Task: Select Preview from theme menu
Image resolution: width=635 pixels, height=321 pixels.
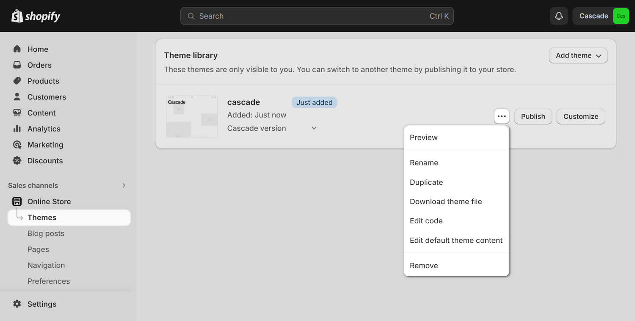Action: pos(456,137)
